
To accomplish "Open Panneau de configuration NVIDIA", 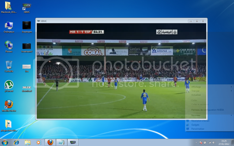I will pos(209,110).
